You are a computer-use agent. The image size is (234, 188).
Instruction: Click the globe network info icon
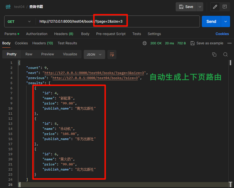pyautogui.click(x=145, y=43)
